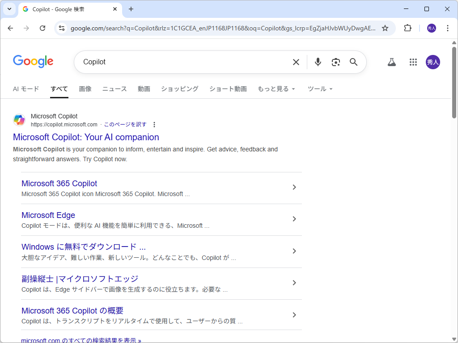Switch to the 画像 results tab
The width and height of the screenshot is (458, 343).
pos(85,89)
